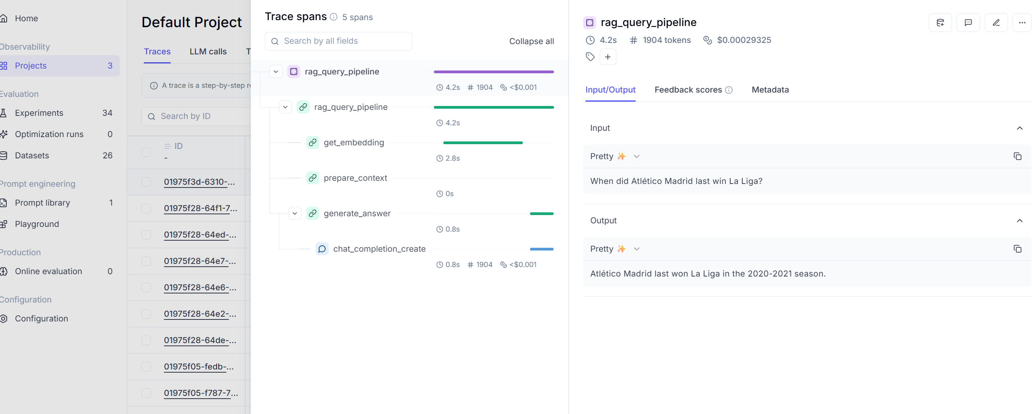Click the chat bubble icon of chat_completion_create
Image resolution: width=1032 pixels, height=414 pixels.
coord(322,249)
